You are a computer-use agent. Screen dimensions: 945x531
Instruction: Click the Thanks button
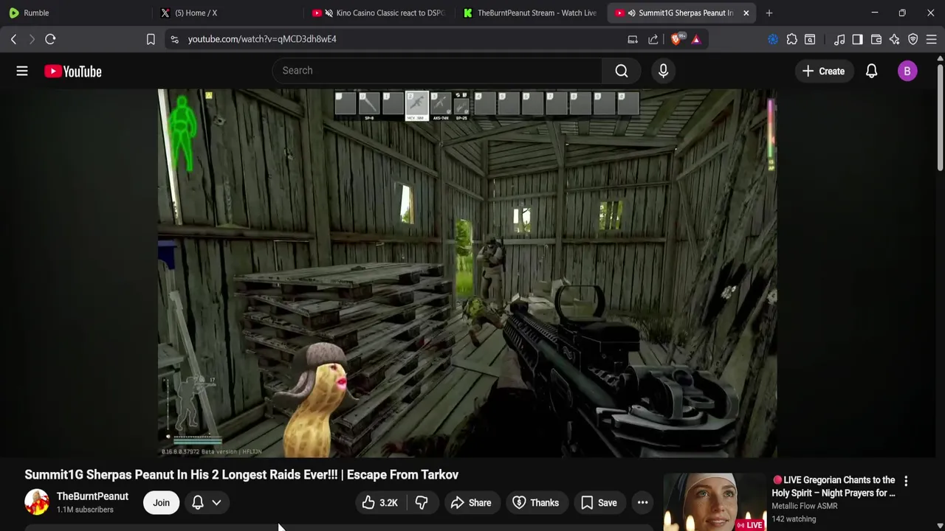(x=536, y=503)
